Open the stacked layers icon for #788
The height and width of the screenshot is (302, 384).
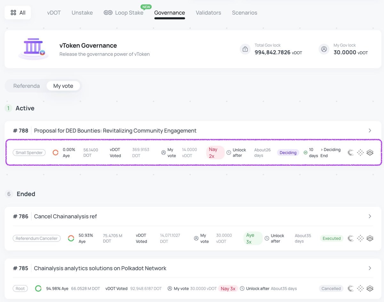click(370, 153)
